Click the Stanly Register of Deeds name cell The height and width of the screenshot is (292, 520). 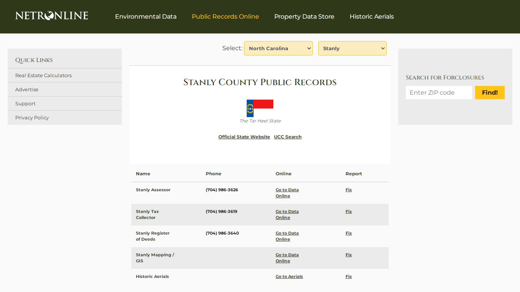(x=153, y=236)
